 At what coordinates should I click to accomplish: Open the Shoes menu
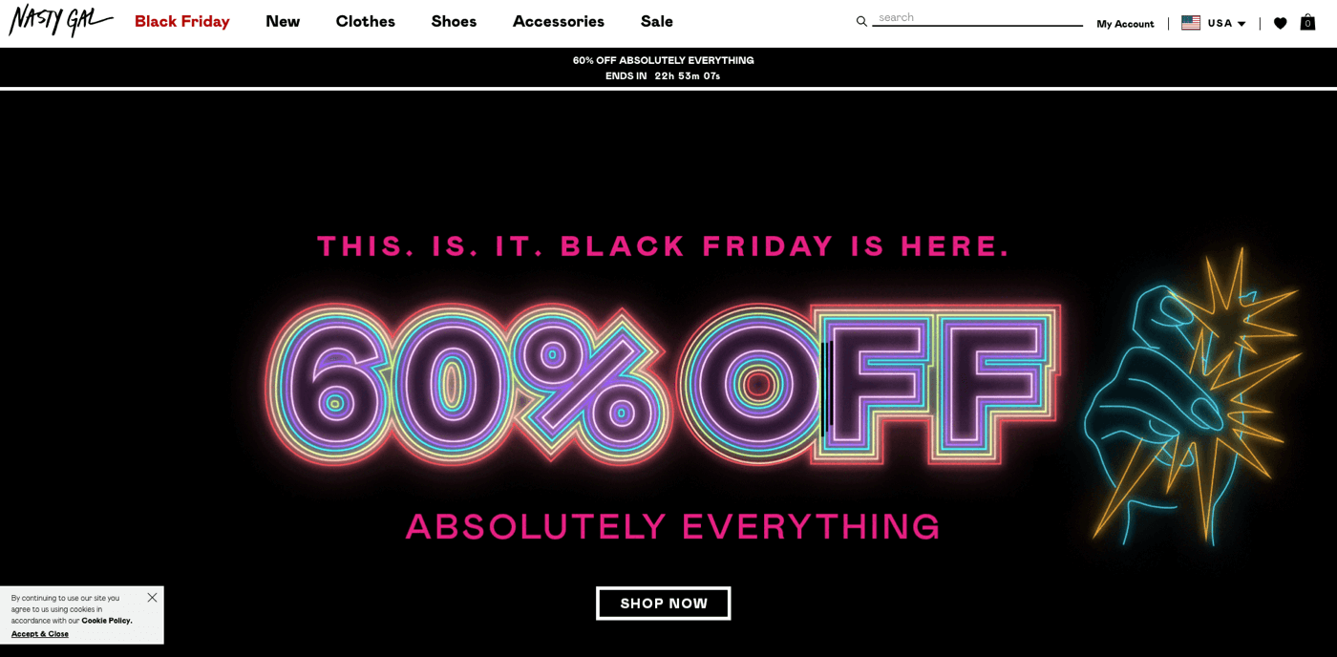(x=454, y=21)
